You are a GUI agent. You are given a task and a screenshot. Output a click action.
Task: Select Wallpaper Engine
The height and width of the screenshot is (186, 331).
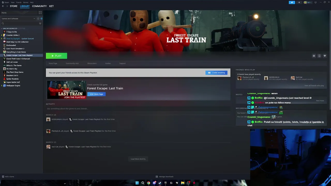(x=13, y=86)
